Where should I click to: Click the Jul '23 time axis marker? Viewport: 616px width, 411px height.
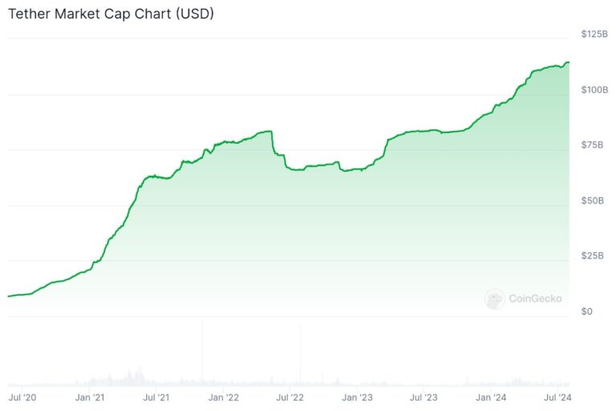[x=423, y=397]
